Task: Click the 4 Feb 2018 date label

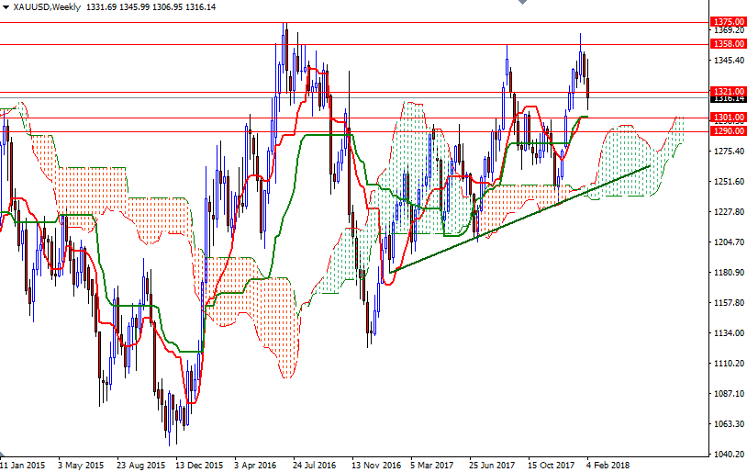Action: pos(608,465)
